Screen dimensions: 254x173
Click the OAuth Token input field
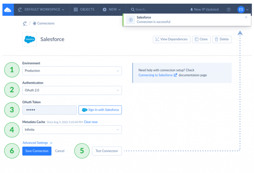pyautogui.click(x=49, y=110)
